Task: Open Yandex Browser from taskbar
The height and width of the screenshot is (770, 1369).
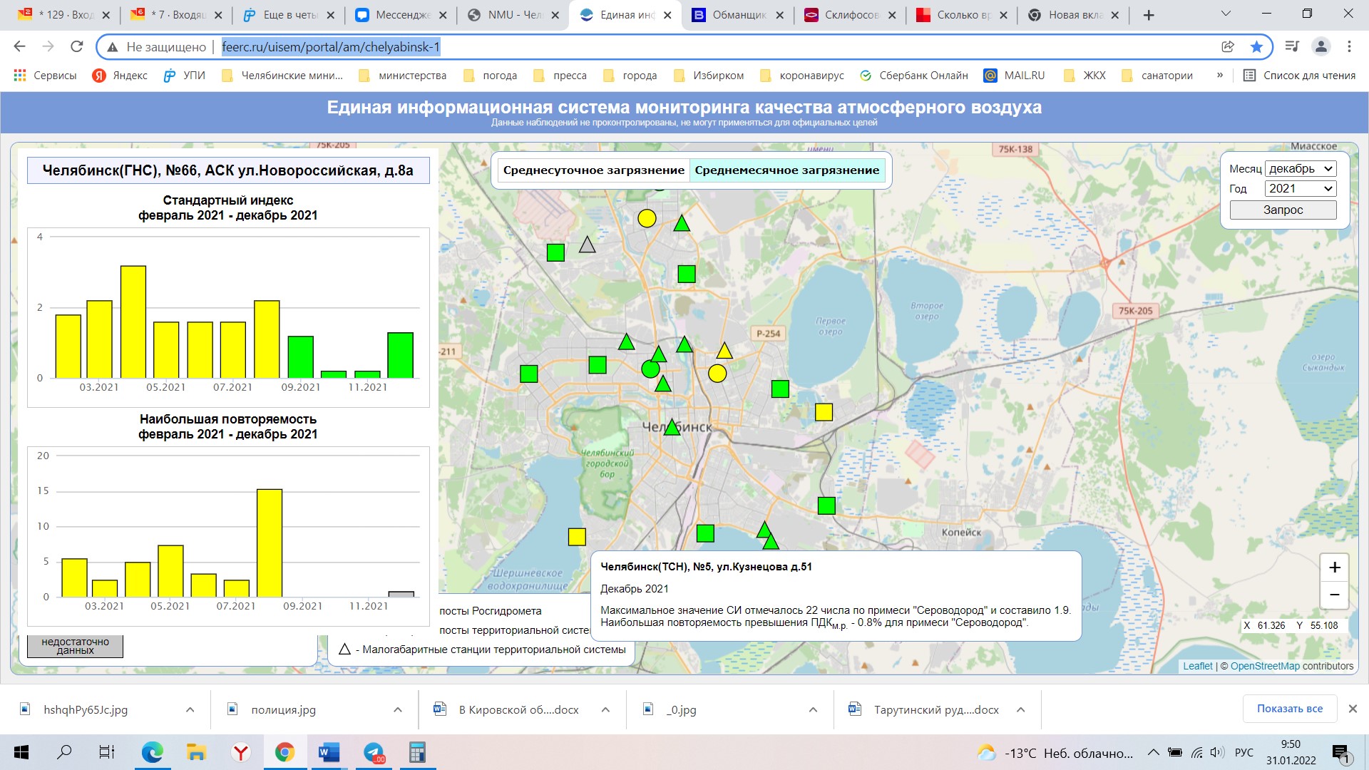Action: 241,752
